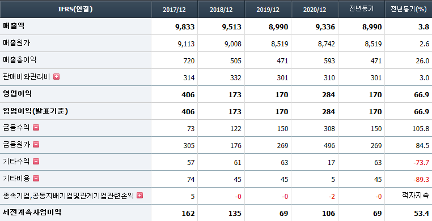The width and height of the screenshot is (432, 221).
Task: Click 매출액 growth value 3.8
Action: (424, 27)
